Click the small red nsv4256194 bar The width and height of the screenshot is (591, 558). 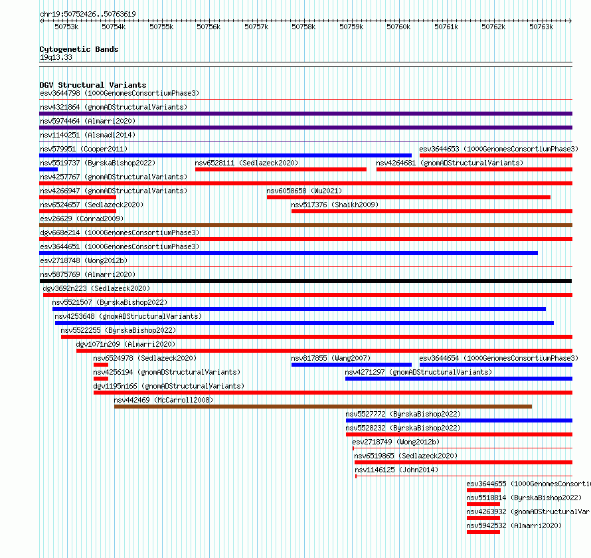(101, 379)
